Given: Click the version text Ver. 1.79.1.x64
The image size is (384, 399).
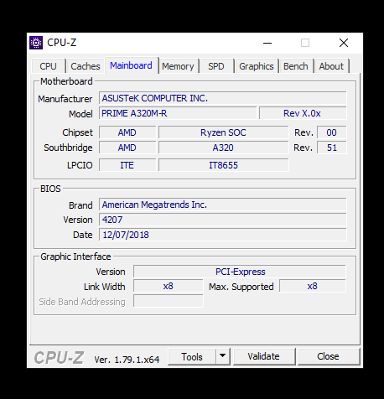Looking at the screenshot, I should (x=127, y=360).
